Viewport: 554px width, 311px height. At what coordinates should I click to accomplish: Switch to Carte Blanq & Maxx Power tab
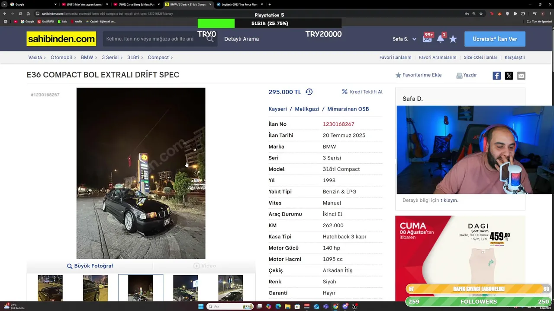click(136, 4)
